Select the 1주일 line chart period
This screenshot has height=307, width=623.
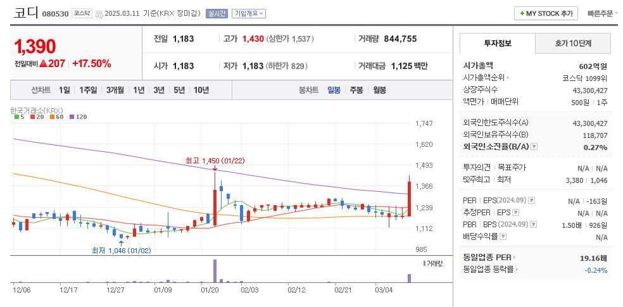87,90
